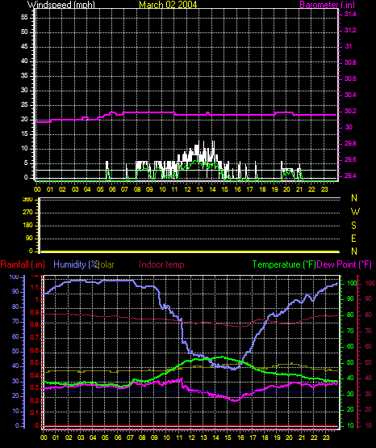The image size is (376, 448).
Task: Click the Dew Point (°F) legend label
Action: pyautogui.click(x=344, y=264)
